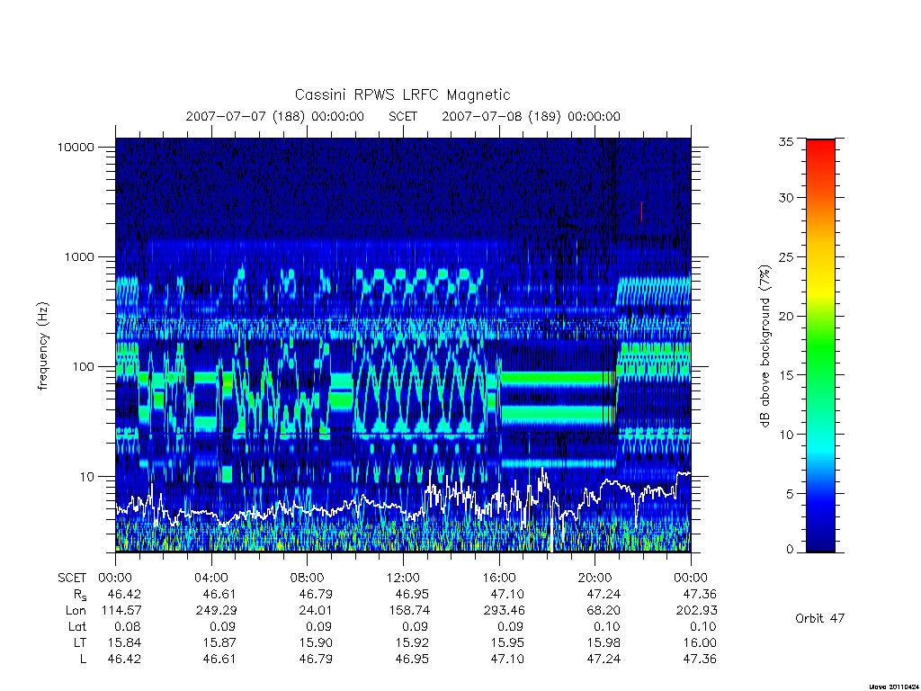
Task: Click the 20:00 SCET time label
Action: pyautogui.click(x=595, y=578)
